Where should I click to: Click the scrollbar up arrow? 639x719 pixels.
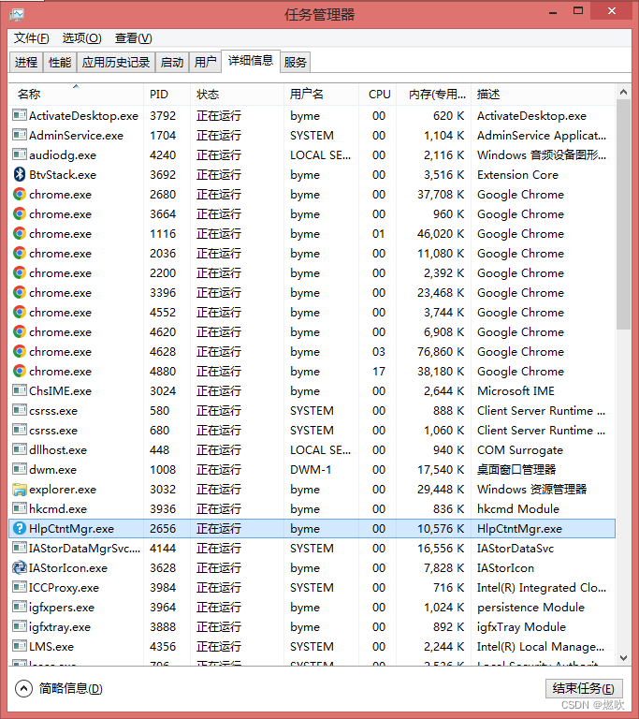623,92
